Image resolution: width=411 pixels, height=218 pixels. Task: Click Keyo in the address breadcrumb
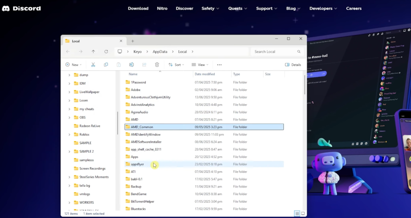click(138, 52)
